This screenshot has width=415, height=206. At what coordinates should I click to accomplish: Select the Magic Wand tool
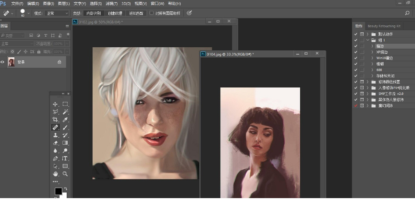(x=65, y=112)
